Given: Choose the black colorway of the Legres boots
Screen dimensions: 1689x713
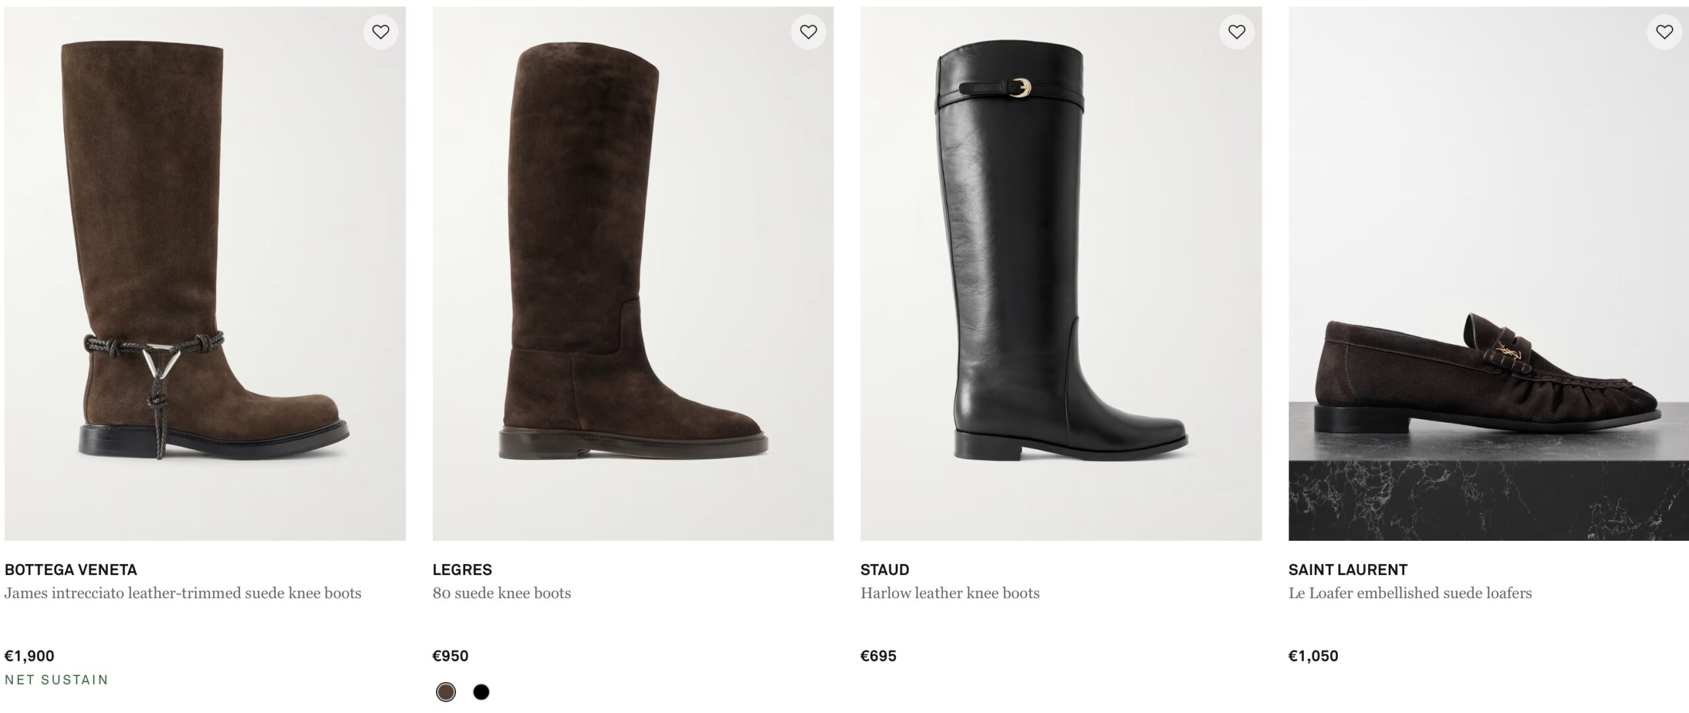Looking at the screenshot, I should coord(484,693).
